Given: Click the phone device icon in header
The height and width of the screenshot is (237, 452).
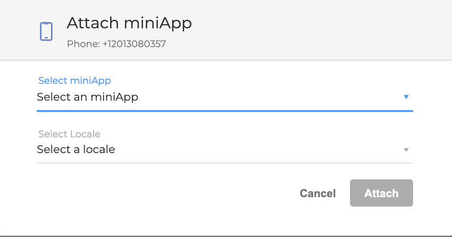Looking at the screenshot, I should point(46,31).
